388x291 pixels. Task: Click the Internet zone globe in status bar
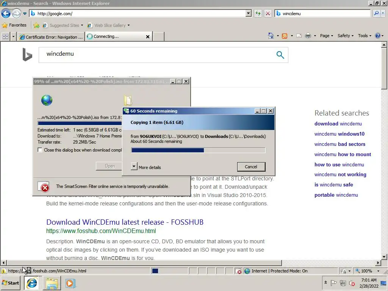tap(247, 271)
